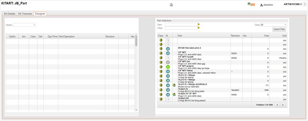
Task: Expand the Class filter dropdown
Action: pos(285,25)
